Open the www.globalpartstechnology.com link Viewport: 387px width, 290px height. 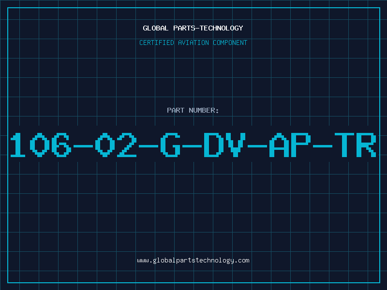pos(193,261)
